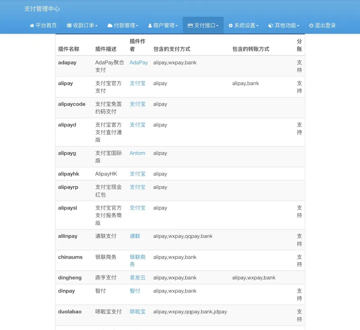Open the 支付宝 author link in alipaysl row
Screen dimensions: 360x330
138,208
